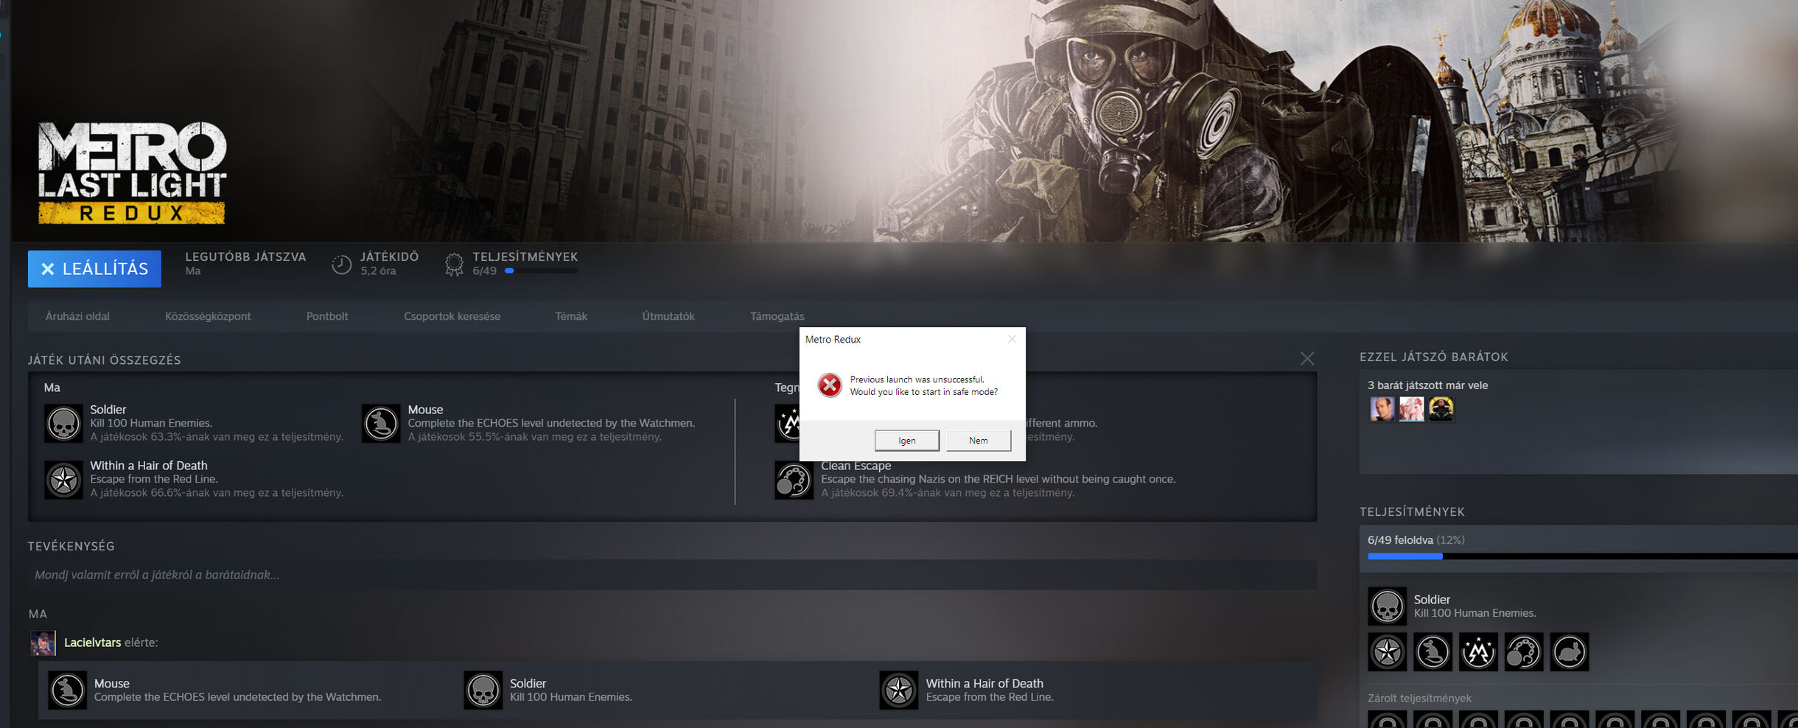Click the "Mouse" title in the summary panel
Image resolution: width=1798 pixels, height=728 pixels.
point(426,410)
